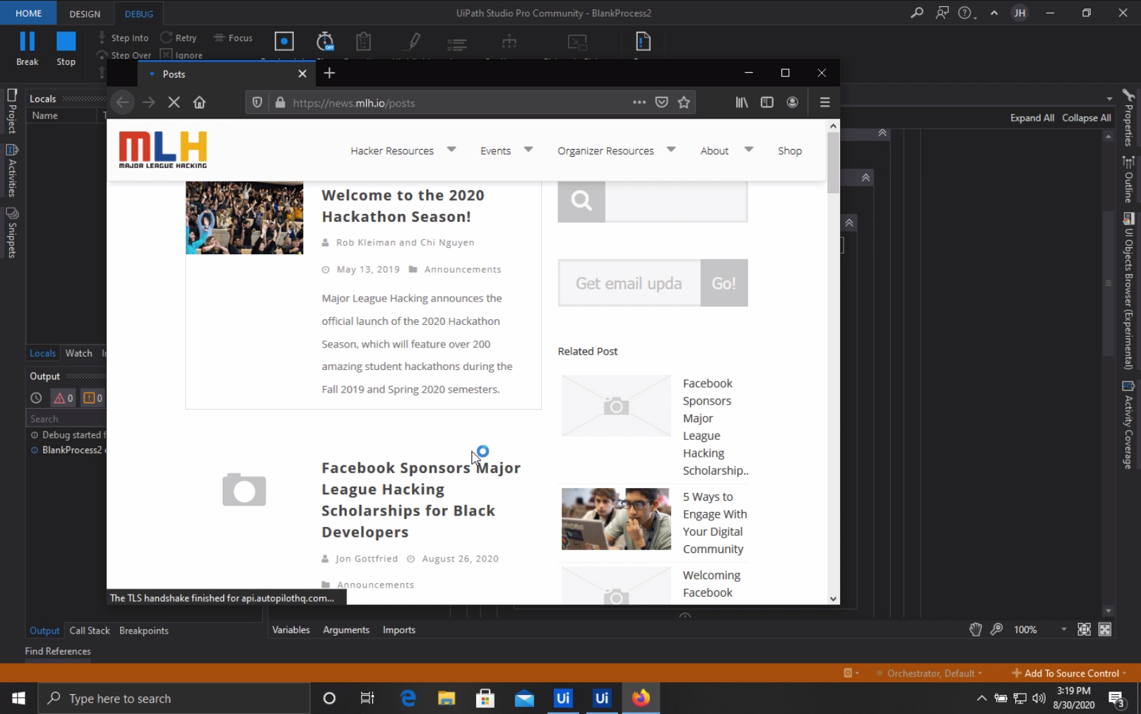Click Step Into in the debug ribbon
Image resolution: width=1141 pixels, height=714 pixels.
tap(123, 37)
